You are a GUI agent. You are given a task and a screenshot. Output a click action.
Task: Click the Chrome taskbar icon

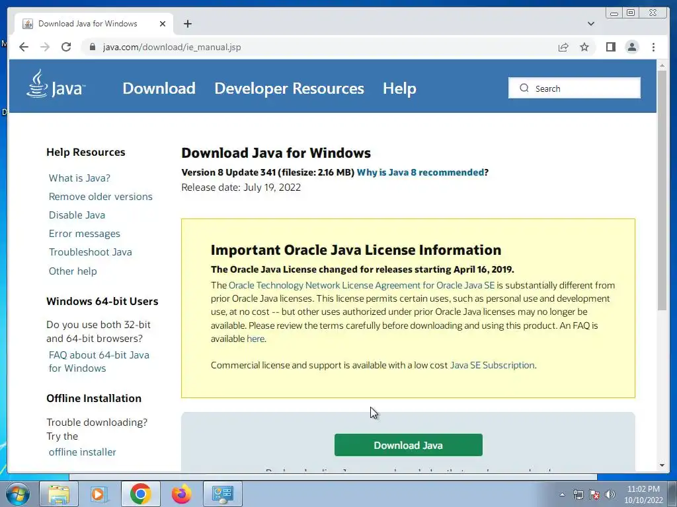tap(140, 494)
